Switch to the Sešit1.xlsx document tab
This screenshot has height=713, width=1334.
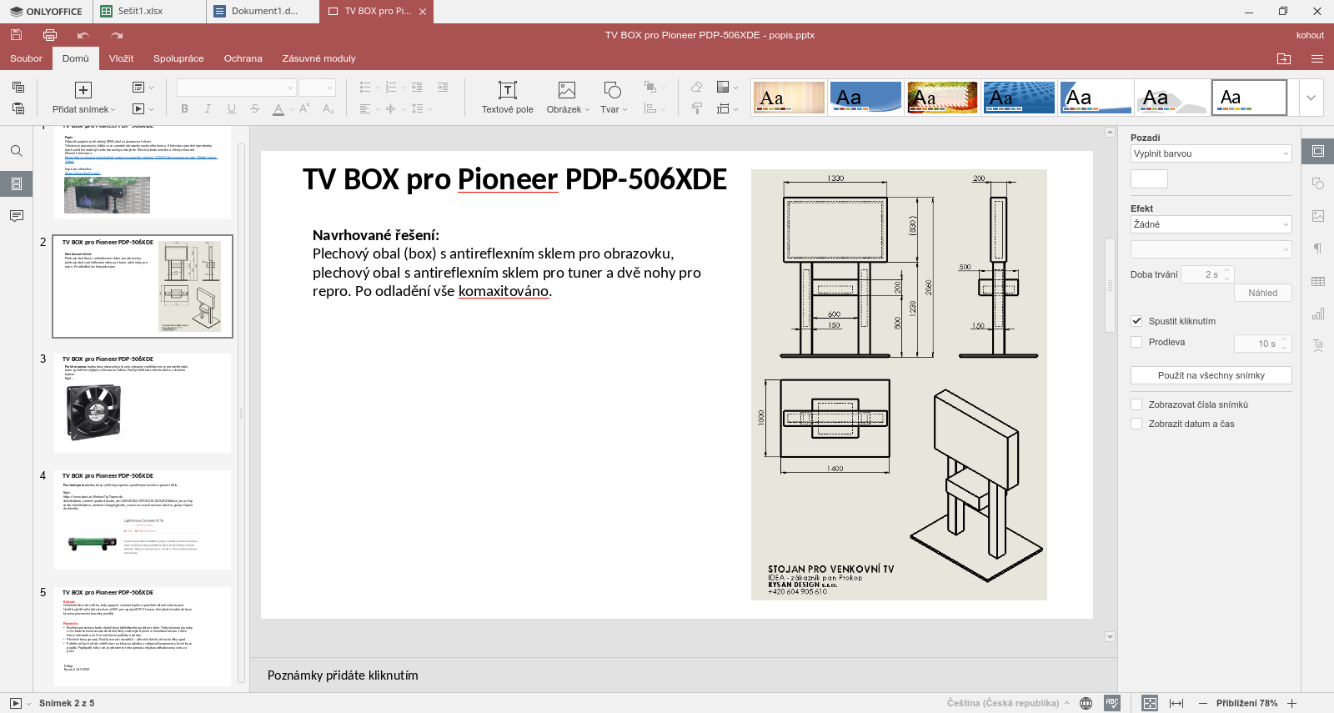(148, 12)
